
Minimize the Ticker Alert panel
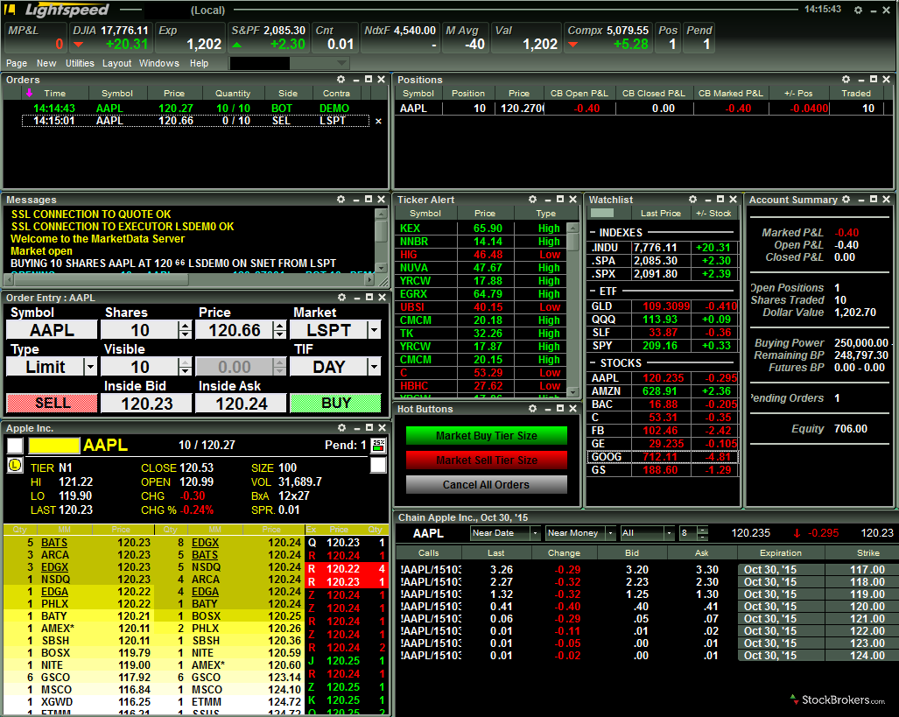(548, 200)
